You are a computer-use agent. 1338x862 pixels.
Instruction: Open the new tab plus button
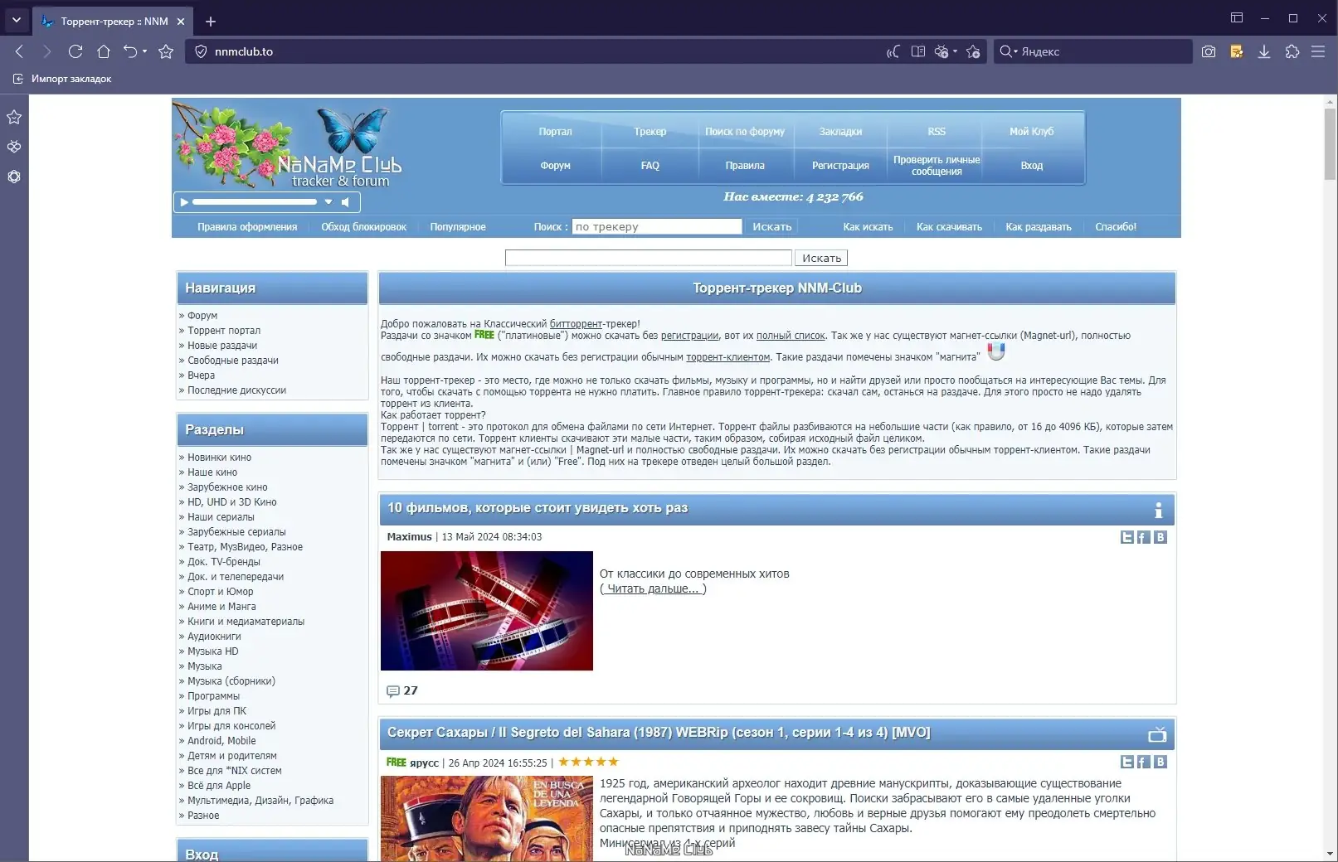[x=211, y=22]
